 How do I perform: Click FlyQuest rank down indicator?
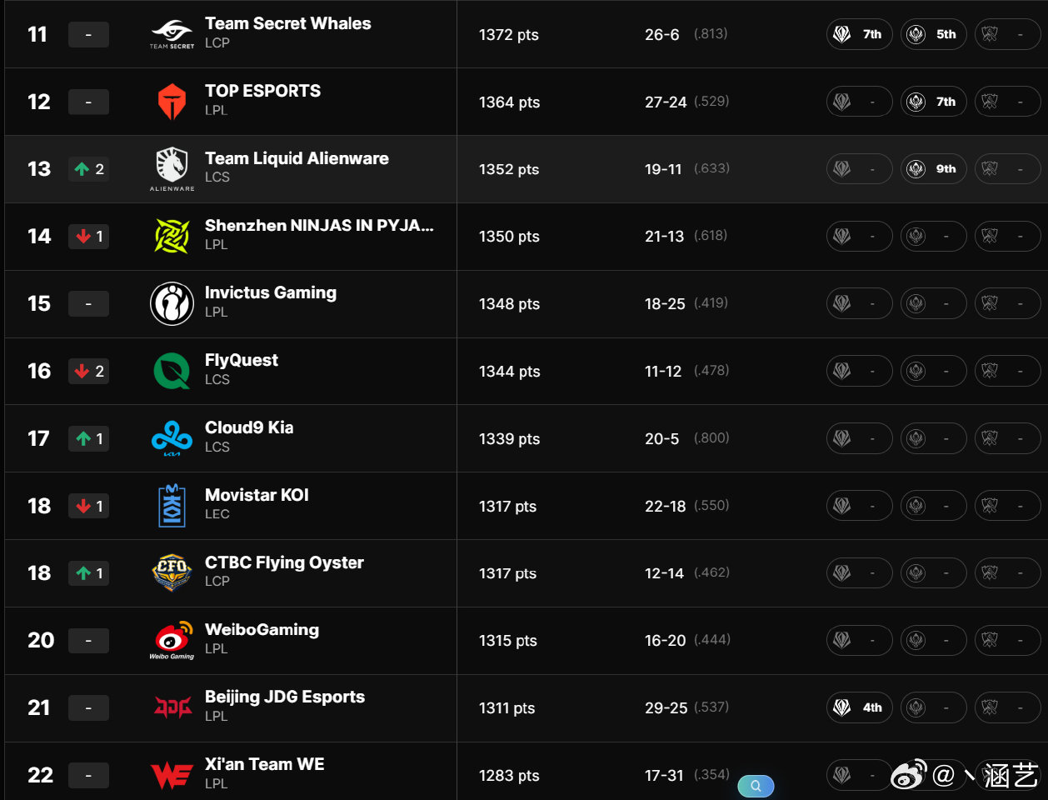click(x=88, y=371)
